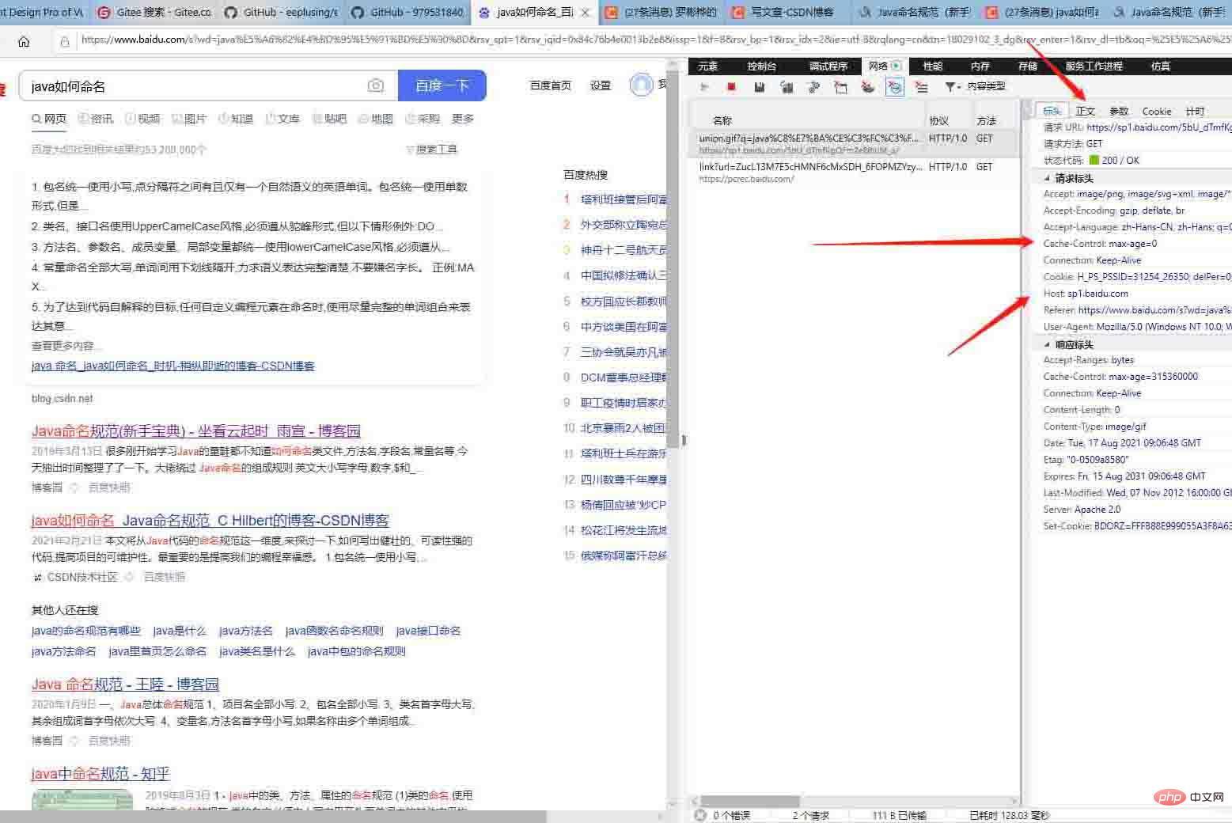Switch to the Gitee 搜索 browser tab
1232x823 pixels.
154,13
